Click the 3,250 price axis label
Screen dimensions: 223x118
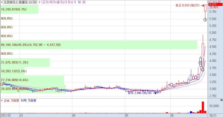[x=213, y=82]
